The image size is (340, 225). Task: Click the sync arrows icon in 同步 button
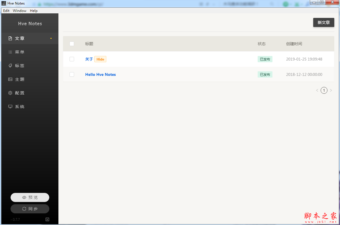[24, 209]
